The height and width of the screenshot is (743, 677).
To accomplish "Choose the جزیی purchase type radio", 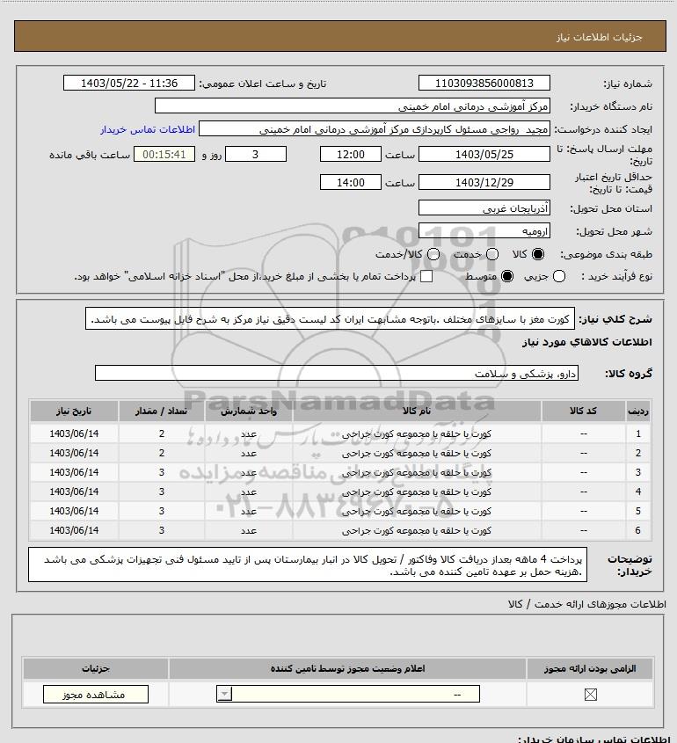I will 559,276.
